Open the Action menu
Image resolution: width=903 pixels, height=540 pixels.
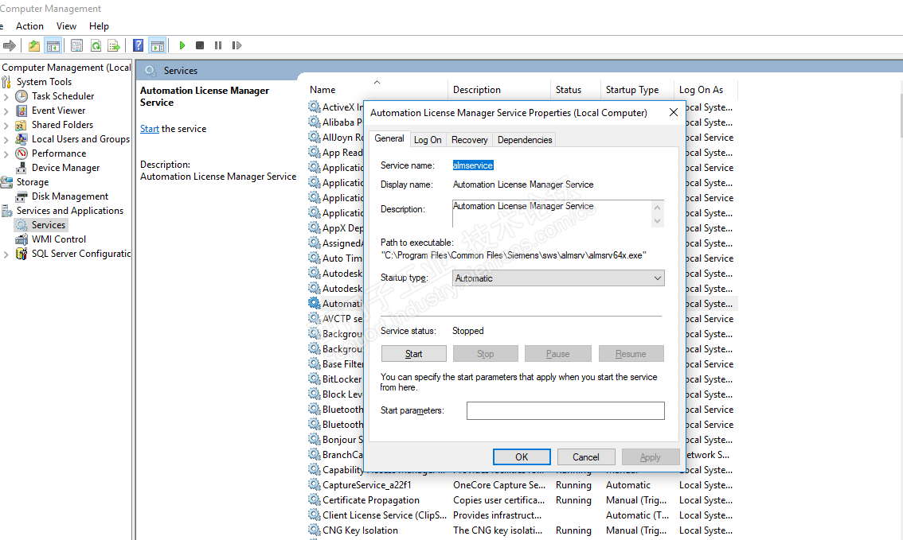pos(29,26)
